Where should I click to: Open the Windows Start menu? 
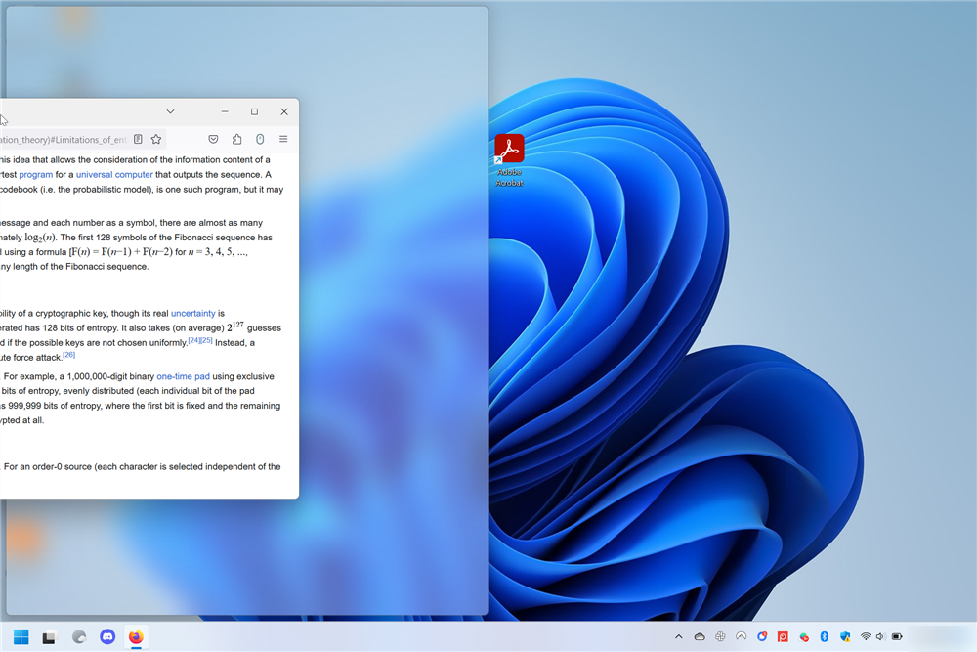[x=20, y=636]
